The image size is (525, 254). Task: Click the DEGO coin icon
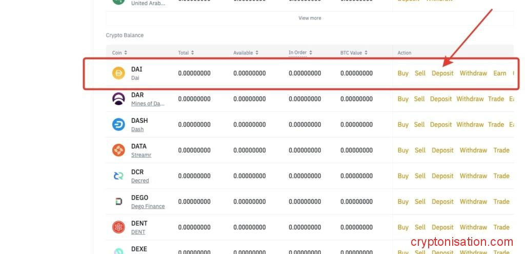(118, 201)
